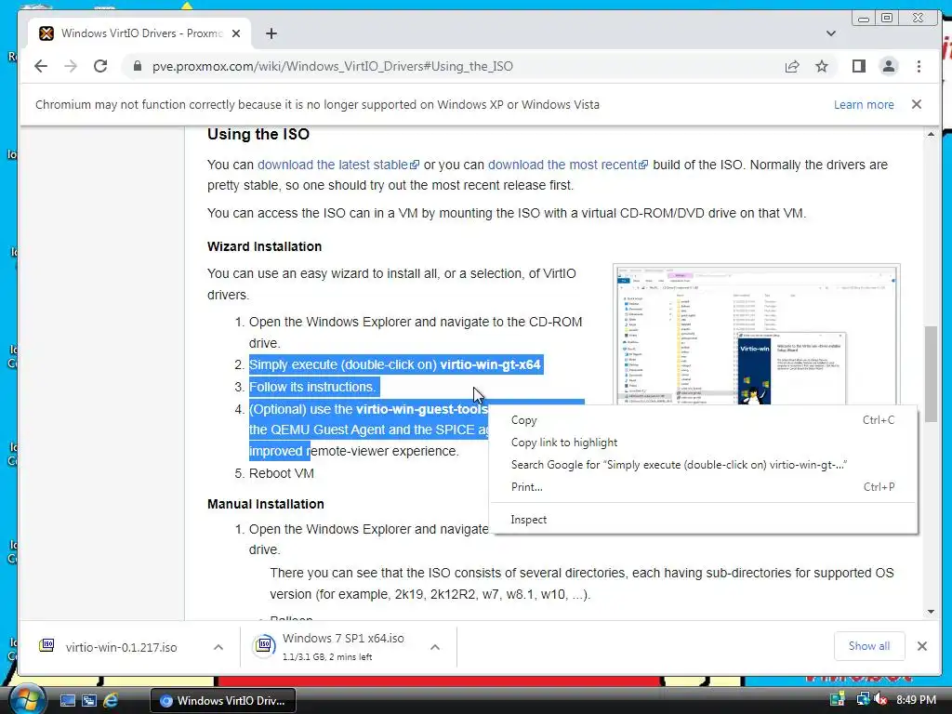The width and height of the screenshot is (952, 714).
Task: Expand the tab search chevron
Action: pos(830,33)
